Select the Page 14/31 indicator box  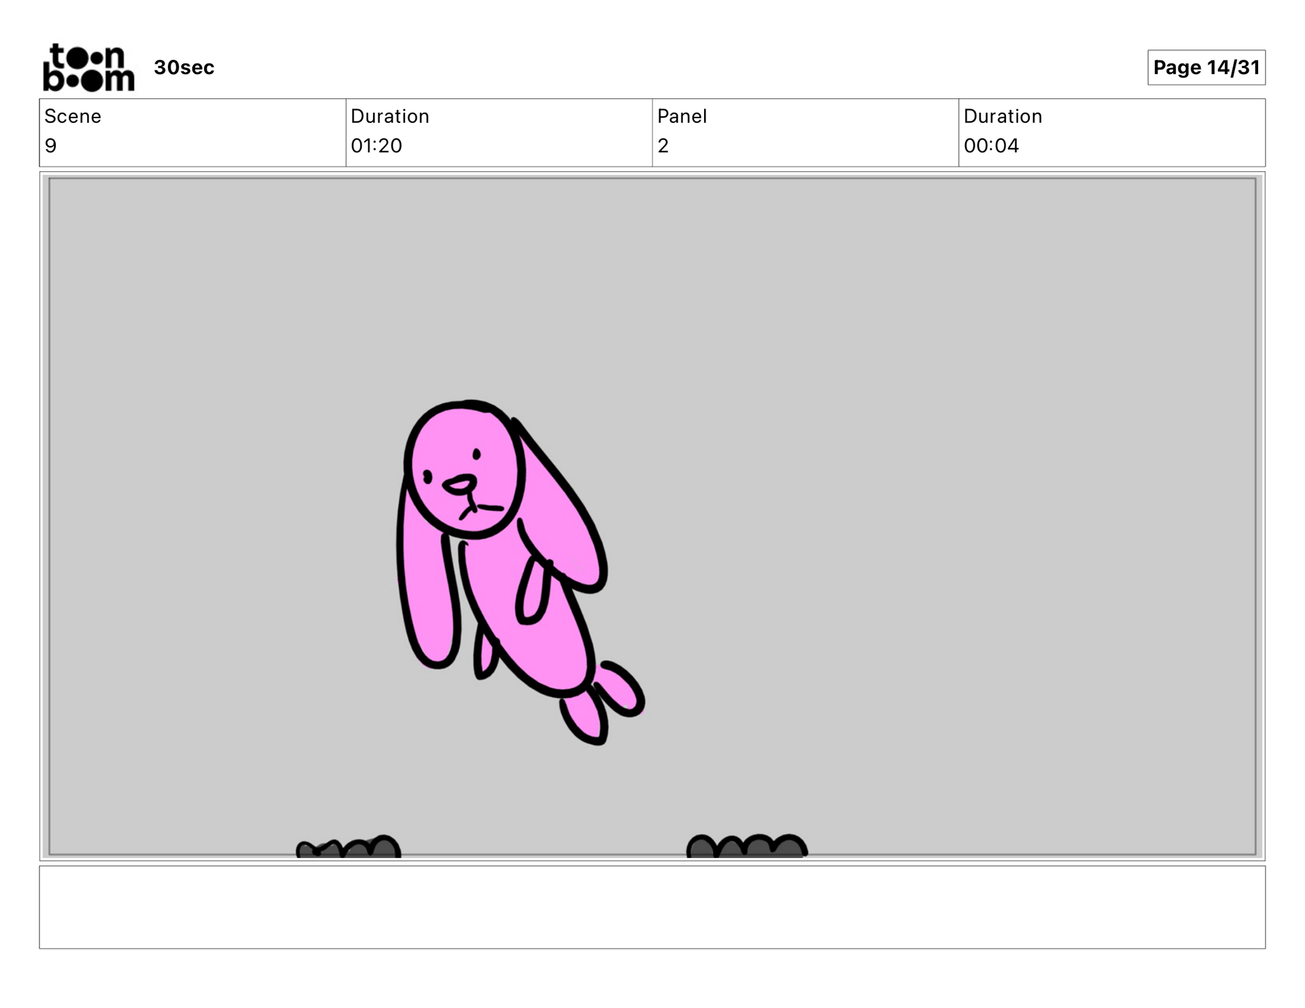click(1206, 67)
